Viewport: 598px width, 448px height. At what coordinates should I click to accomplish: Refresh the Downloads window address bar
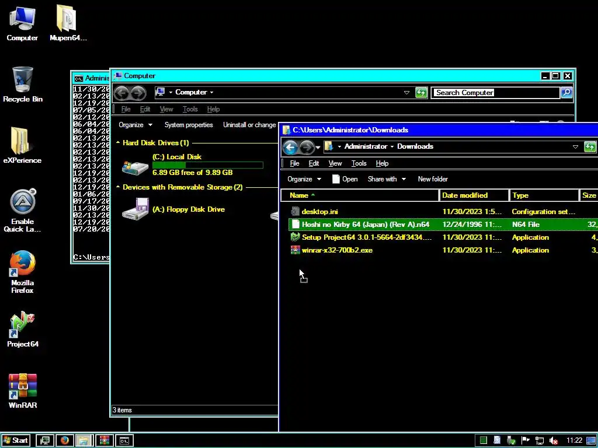pyautogui.click(x=590, y=146)
